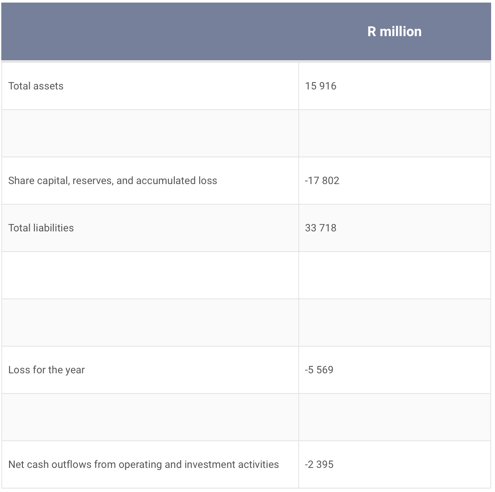This screenshot has width=495, height=492.
Task: Click the 33 718 liabilities value
Action: [321, 228]
